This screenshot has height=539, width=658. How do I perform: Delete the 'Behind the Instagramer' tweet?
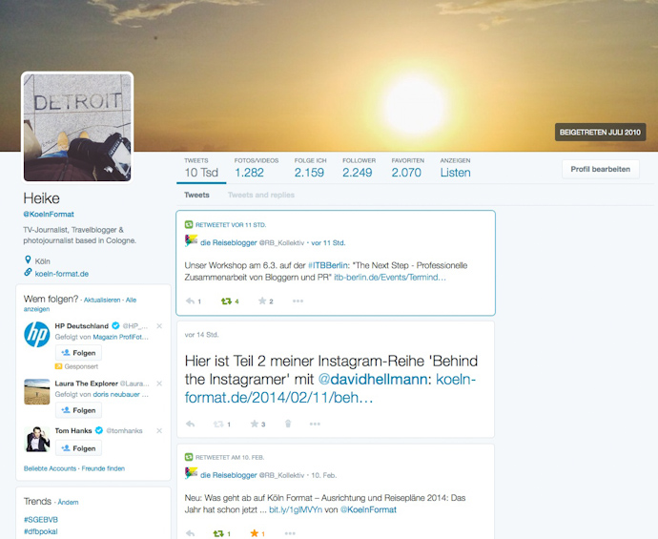tap(288, 424)
